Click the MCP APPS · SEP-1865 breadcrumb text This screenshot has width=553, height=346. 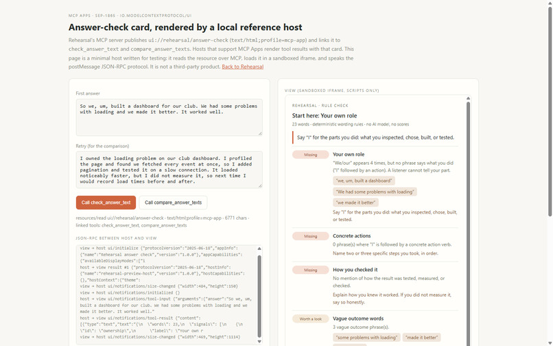pyautogui.click(x=130, y=16)
